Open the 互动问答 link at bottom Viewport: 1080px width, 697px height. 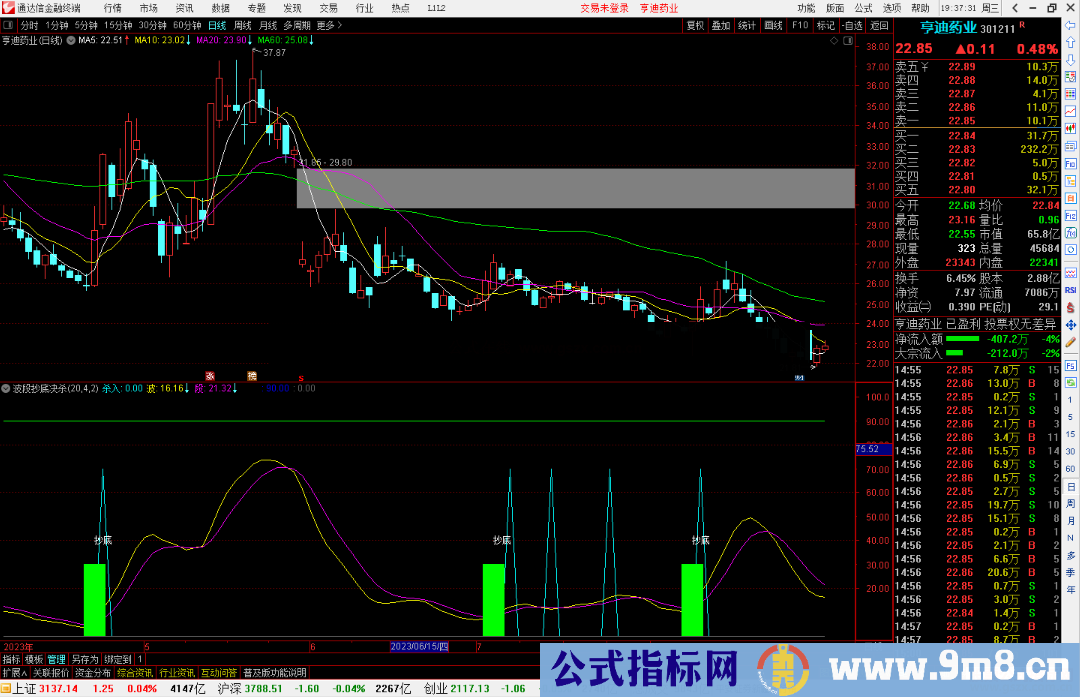(219, 673)
